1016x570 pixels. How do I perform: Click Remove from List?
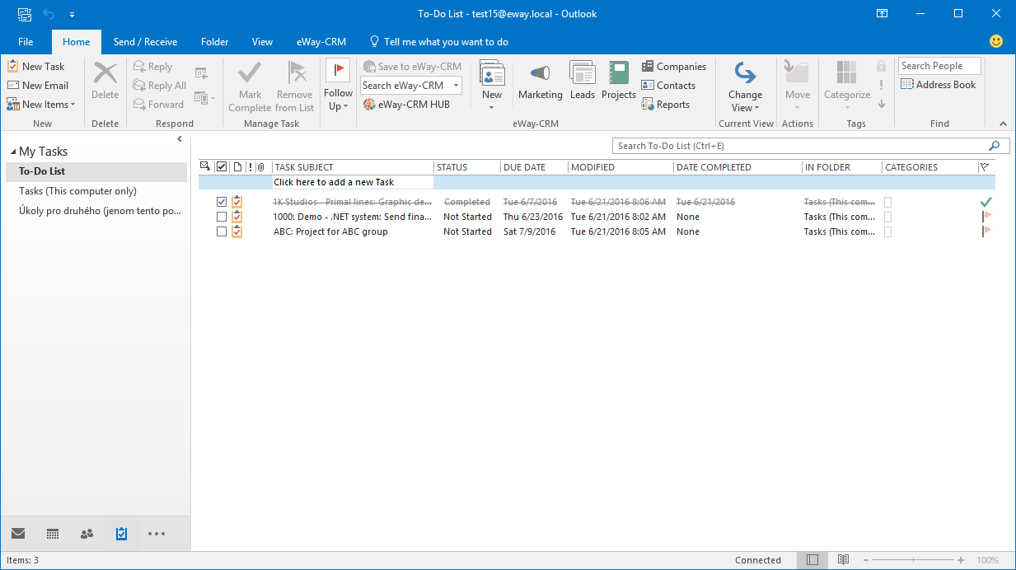pyautogui.click(x=294, y=87)
